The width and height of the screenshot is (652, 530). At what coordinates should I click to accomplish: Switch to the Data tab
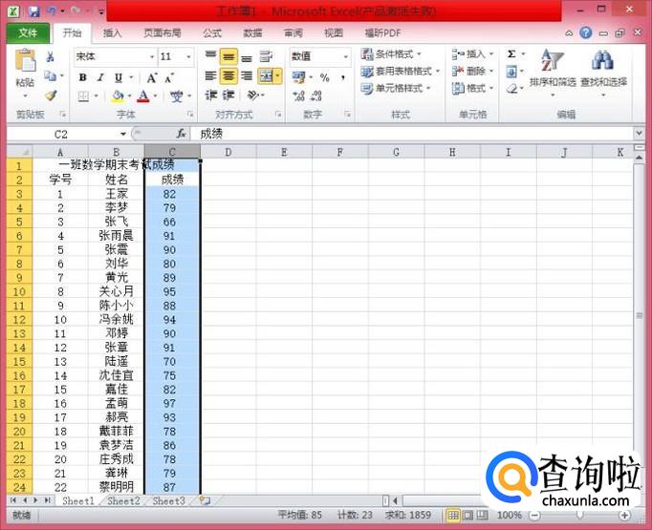pos(252,32)
